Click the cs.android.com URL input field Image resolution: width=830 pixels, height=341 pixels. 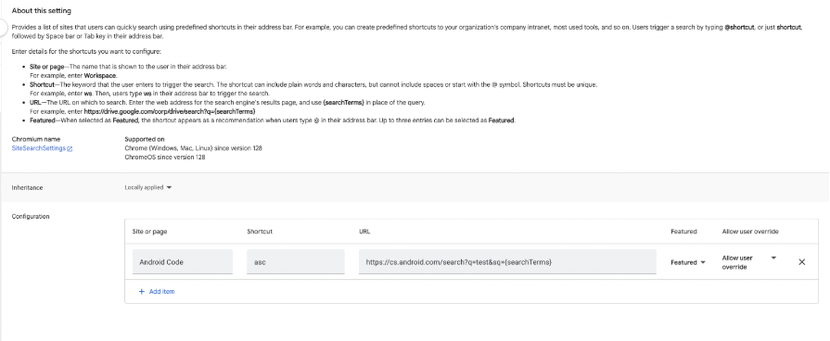507,261
